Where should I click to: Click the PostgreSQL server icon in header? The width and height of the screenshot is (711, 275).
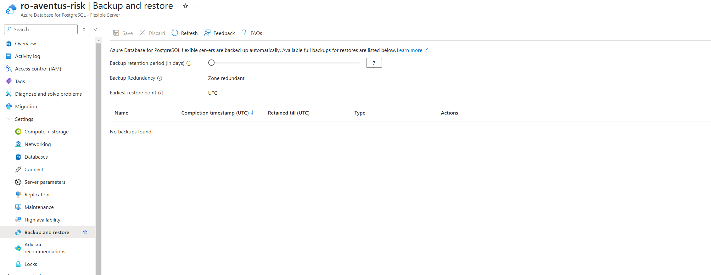11,9
